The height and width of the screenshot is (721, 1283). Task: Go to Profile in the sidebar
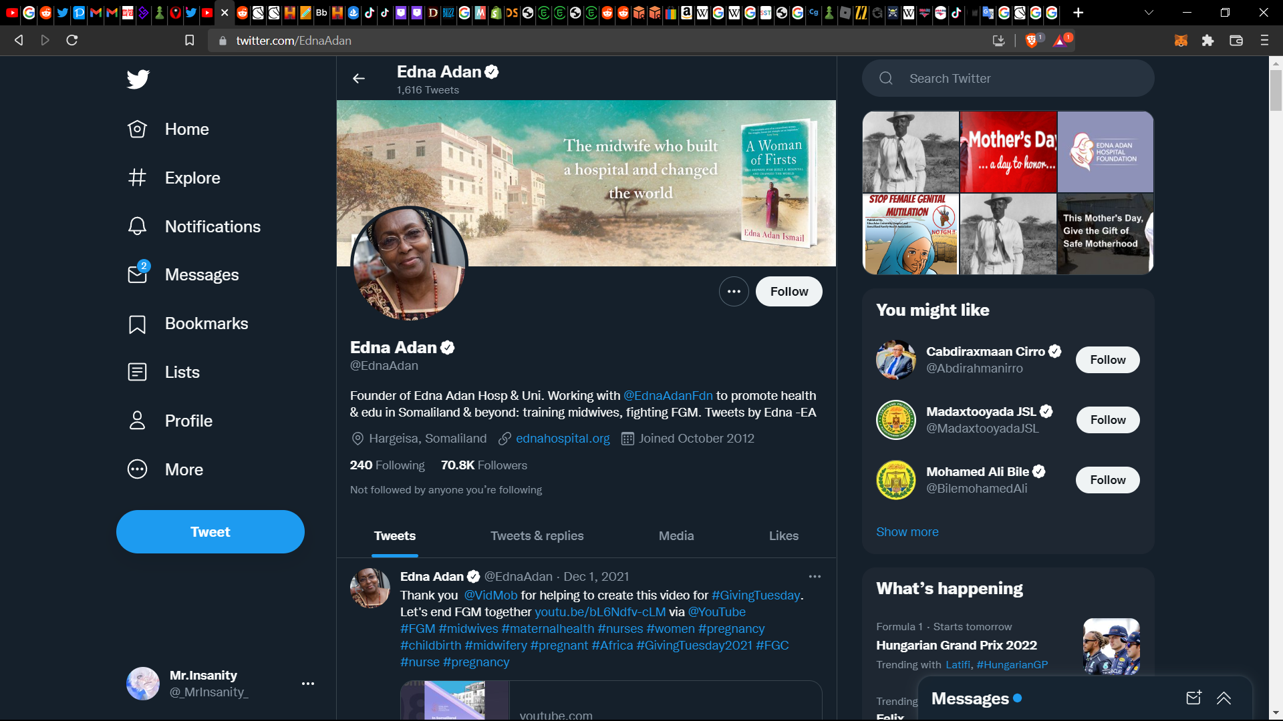click(170, 421)
